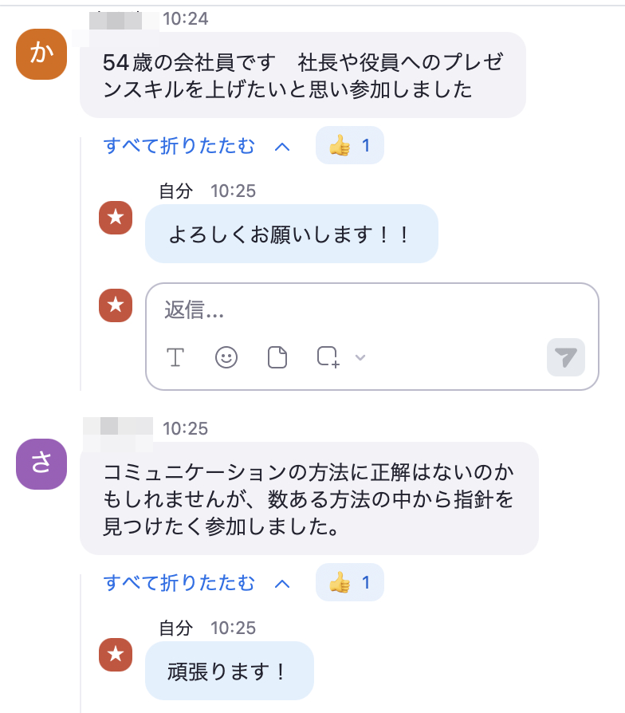This screenshot has width=625, height=713.
Task: Click the purple 「さ」 profile avatar
Action: (40, 466)
